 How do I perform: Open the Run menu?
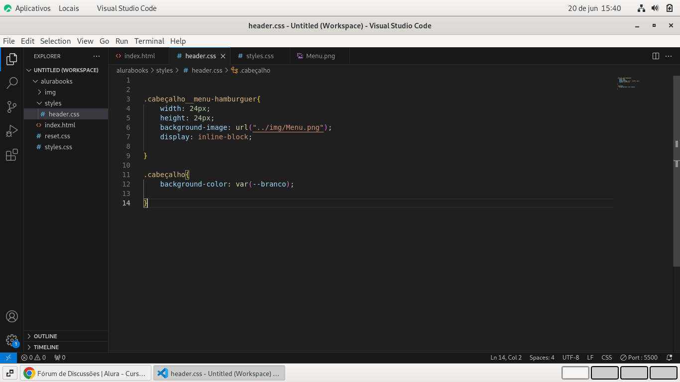[121, 41]
